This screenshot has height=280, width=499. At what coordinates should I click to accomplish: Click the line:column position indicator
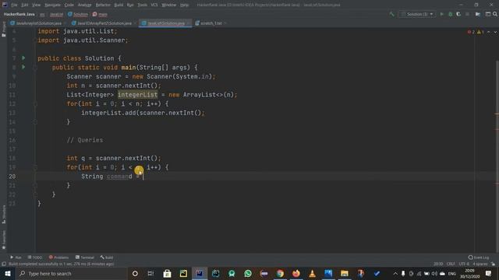438,264
